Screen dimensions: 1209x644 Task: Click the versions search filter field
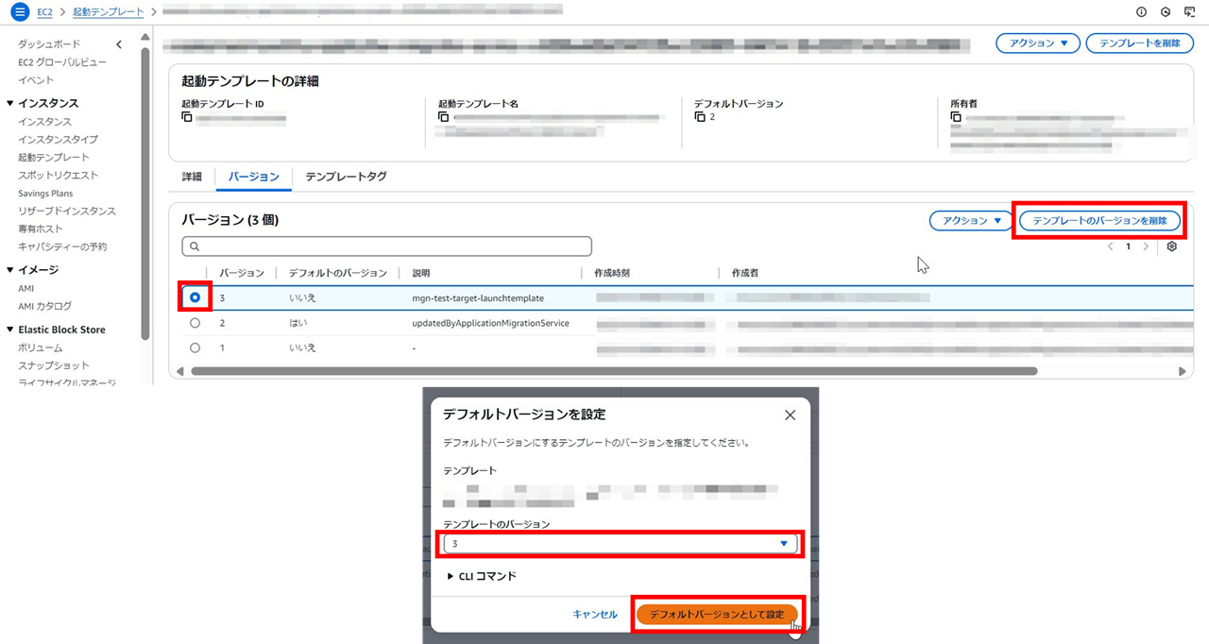pyautogui.click(x=386, y=246)
